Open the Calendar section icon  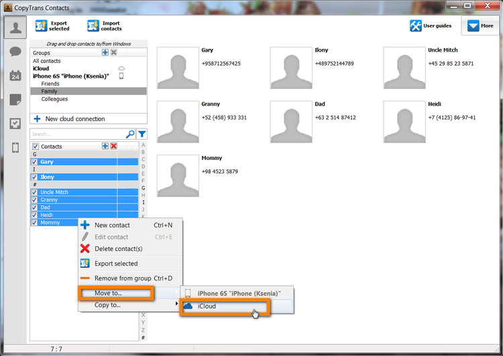point(15,76)
